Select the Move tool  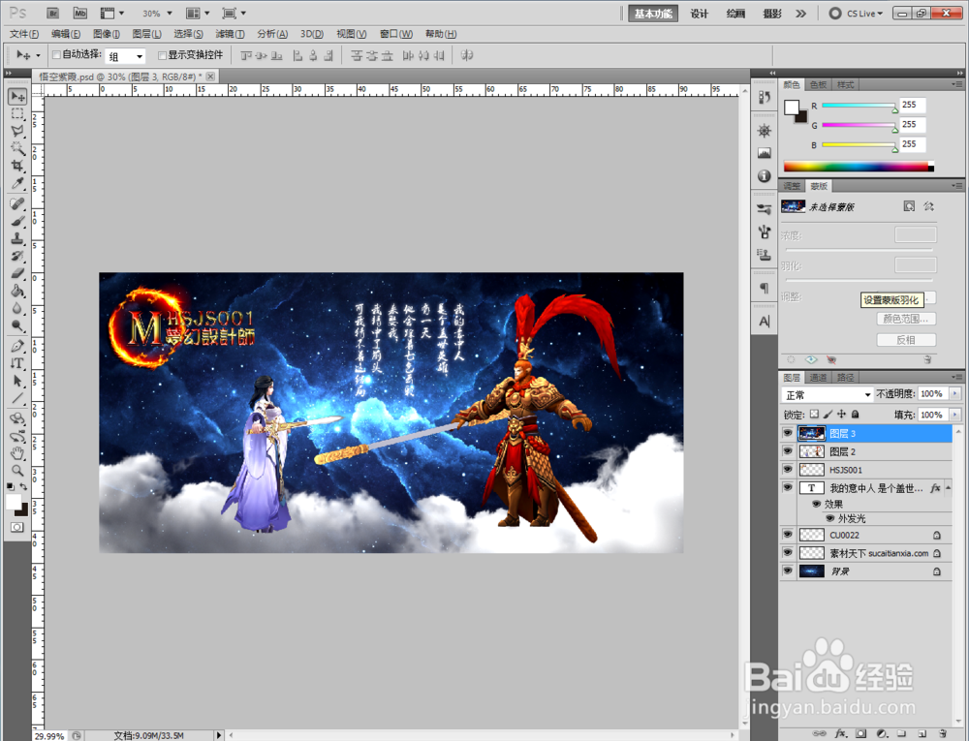coord(17,96)
